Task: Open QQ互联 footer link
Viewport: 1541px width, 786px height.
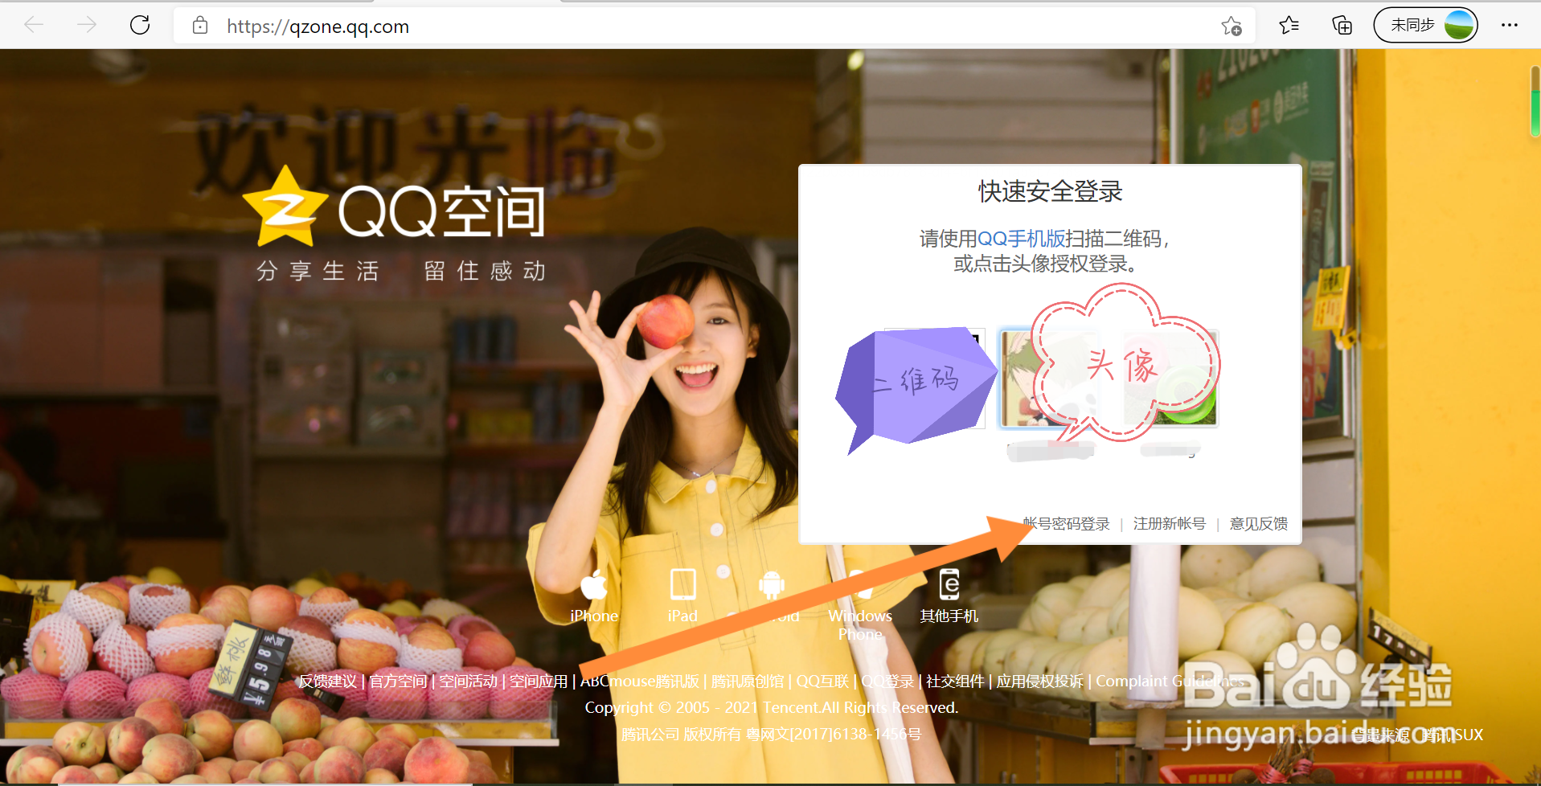Action: click(822, 682)
